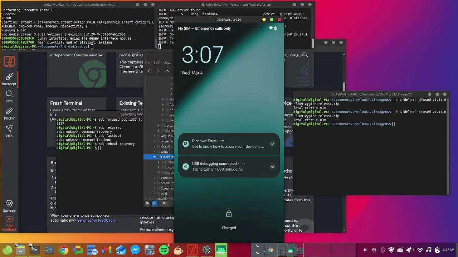Click the 3:07 clock on the phone screen

click(x=203, y=55)
